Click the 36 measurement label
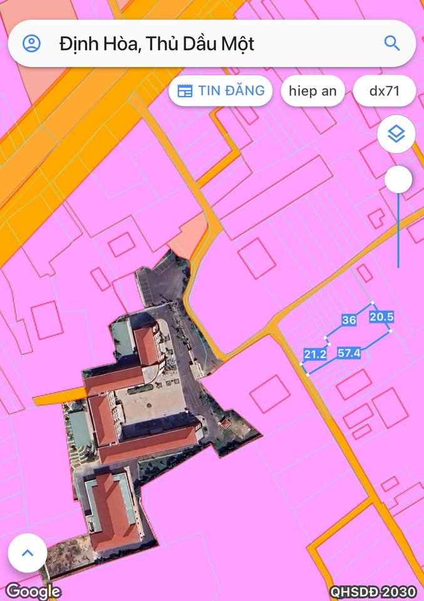This screenshot has width=424, height=601. point(349,320)
